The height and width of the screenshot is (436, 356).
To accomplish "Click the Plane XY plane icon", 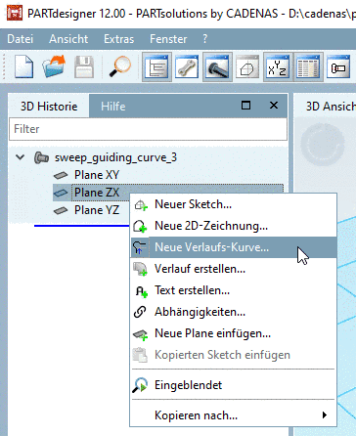I will (61, 175).
